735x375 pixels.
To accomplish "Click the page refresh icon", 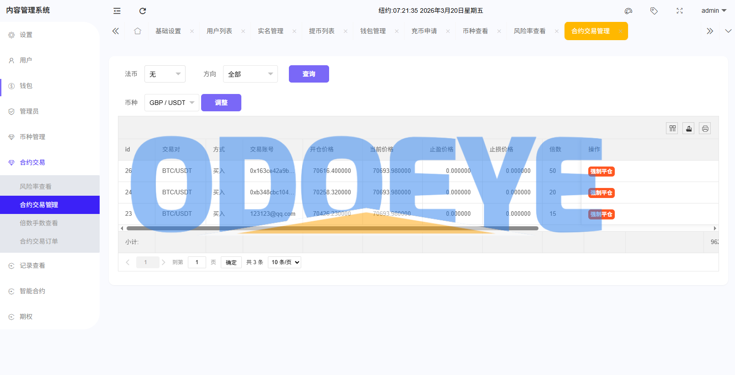I will [143, 11].
